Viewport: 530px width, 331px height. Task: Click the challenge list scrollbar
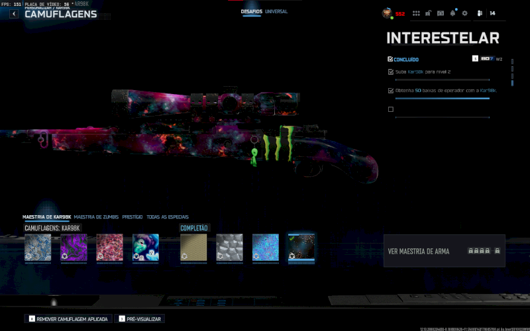(x=512, y=72)
